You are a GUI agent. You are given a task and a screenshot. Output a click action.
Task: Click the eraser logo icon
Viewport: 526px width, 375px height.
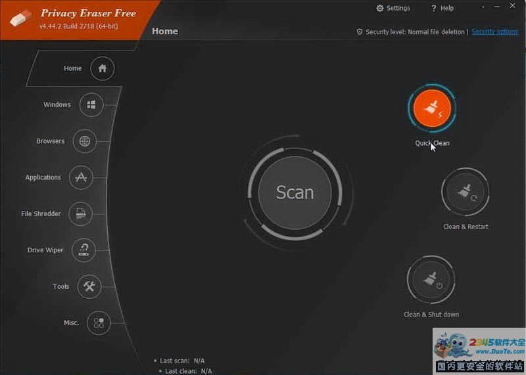pos(20,18)
